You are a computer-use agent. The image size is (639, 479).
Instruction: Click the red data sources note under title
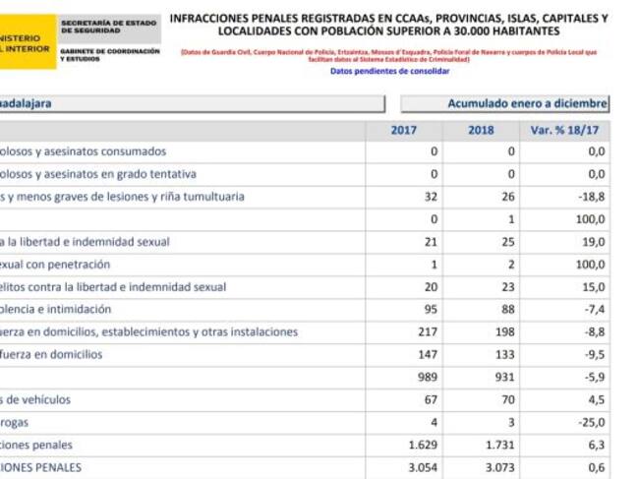point(389,55)
